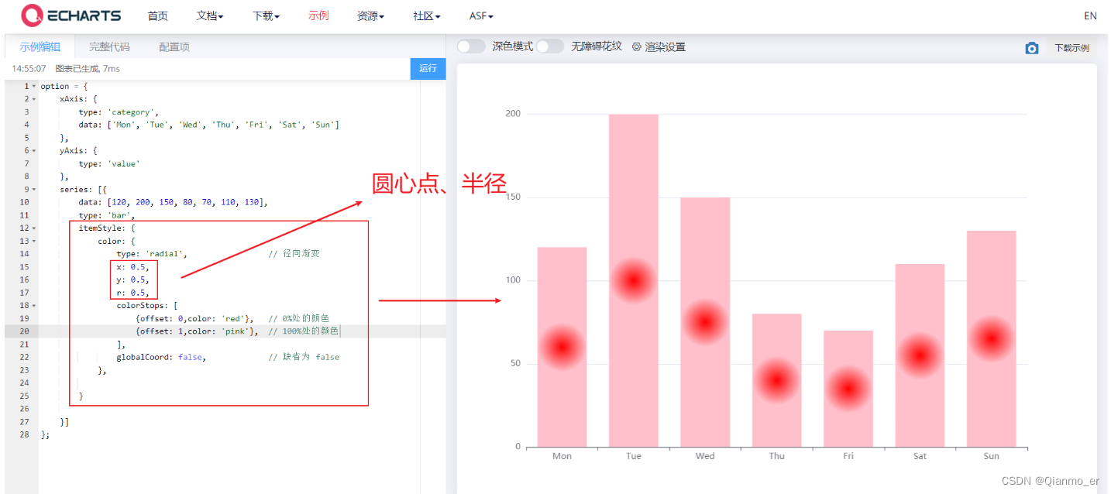Click the 下载示例 download example button

coord(1073,47)
